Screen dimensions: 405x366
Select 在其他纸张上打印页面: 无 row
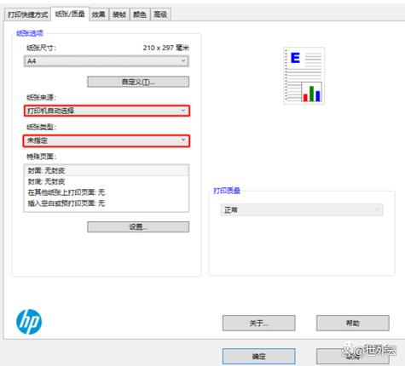click(x=107, y=192)
